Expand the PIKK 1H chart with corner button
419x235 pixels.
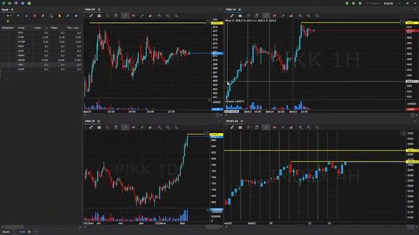pos(402,22)
